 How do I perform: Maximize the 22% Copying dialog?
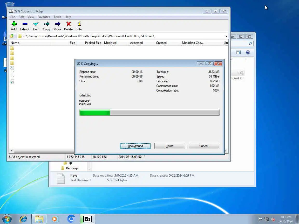click(x=209, y=64)
